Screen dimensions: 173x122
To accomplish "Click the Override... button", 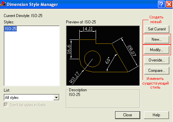I will pos(157,60).
